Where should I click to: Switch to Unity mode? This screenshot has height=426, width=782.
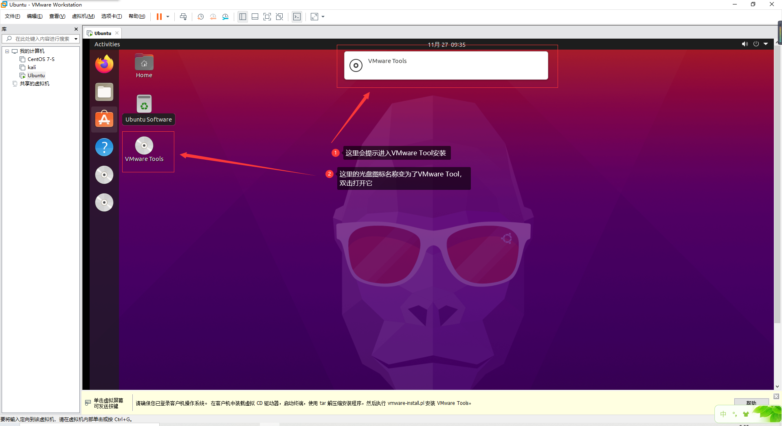coord(279,17)
